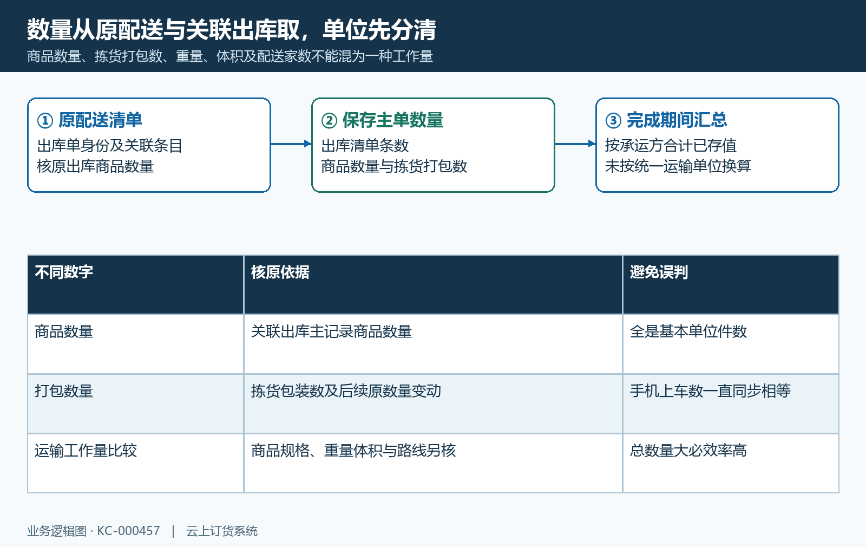Click the 核原依据 column header
This screenshot has width=866, height=547.
[x=433, y=284]
